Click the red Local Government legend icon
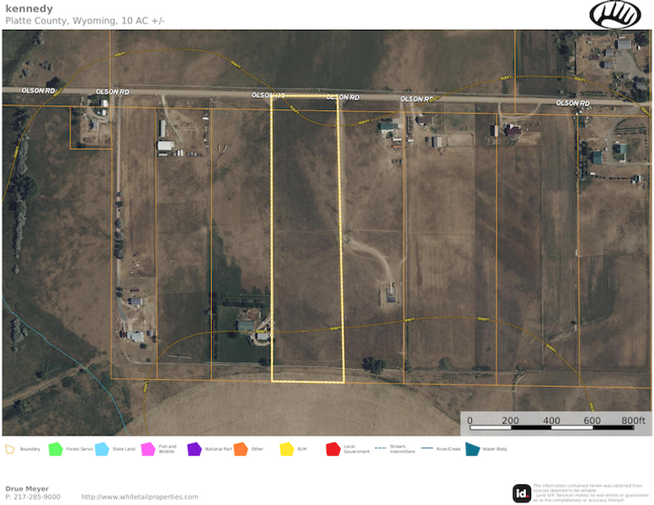Viewport: 654px width, 505px height. [333, 448]
